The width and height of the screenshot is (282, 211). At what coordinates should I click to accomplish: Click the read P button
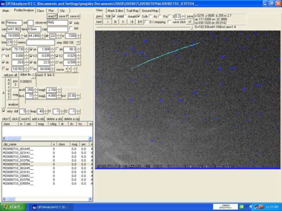click(52, 16)
